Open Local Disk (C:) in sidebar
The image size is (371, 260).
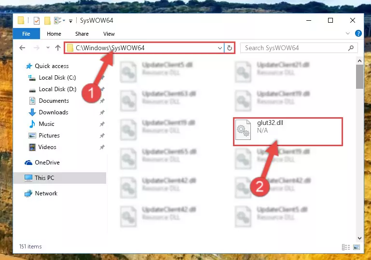[57, 78]
